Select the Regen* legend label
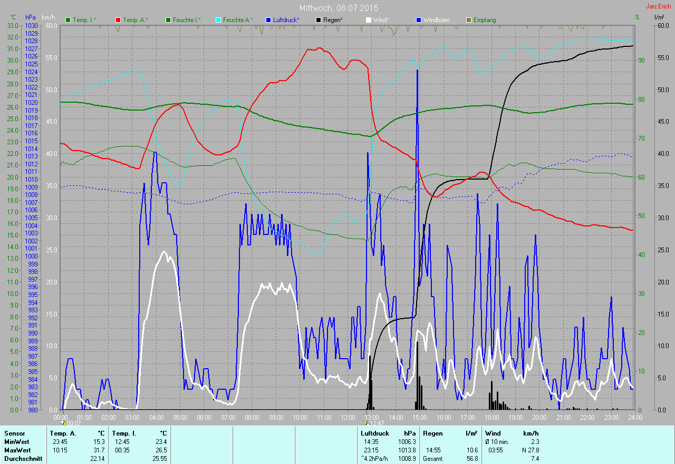675x464 pixels. coord(333,20)
